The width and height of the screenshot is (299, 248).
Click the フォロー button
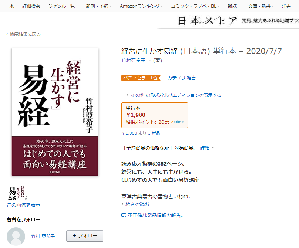tap(85, 236)
